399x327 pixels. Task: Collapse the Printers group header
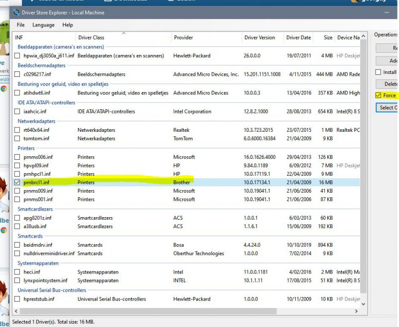point(26,148)
